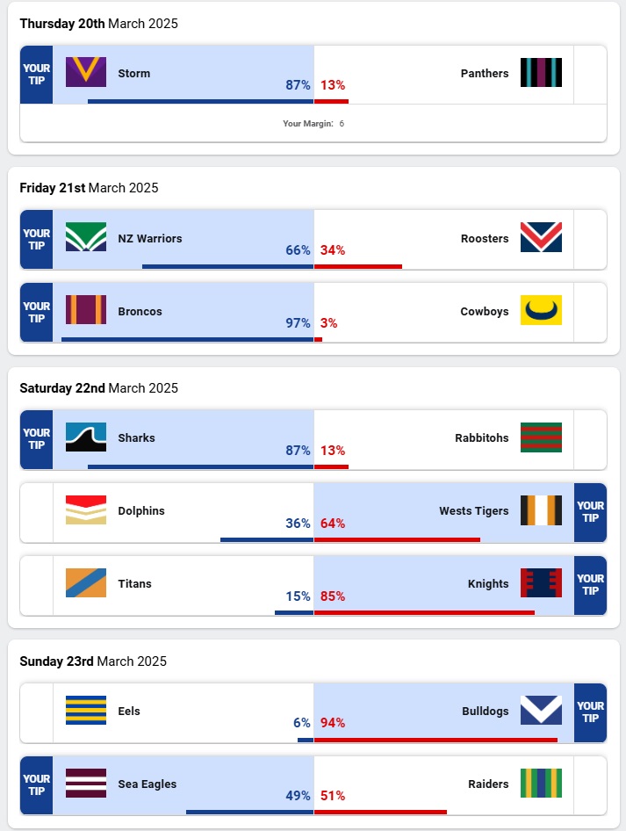Toggle tip to Panthers on the right
This screenshot has width=626, height=831.
590,74
